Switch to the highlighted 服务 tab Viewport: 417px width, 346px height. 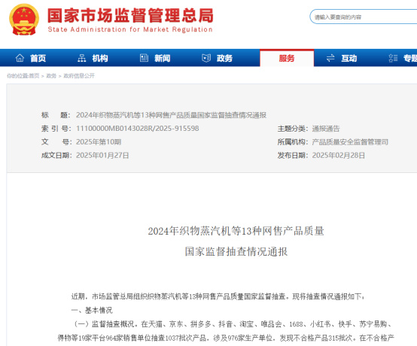[287, 58]
